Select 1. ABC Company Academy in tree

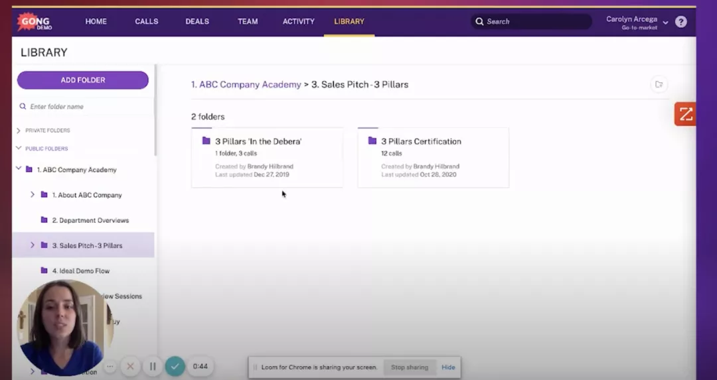click(77, 170)
